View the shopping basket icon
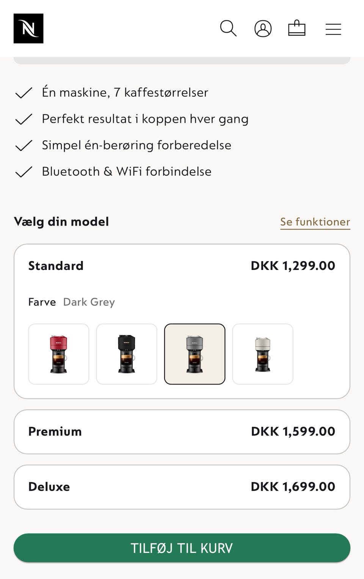This screenshot has height=579, width=364. (297, 28)
